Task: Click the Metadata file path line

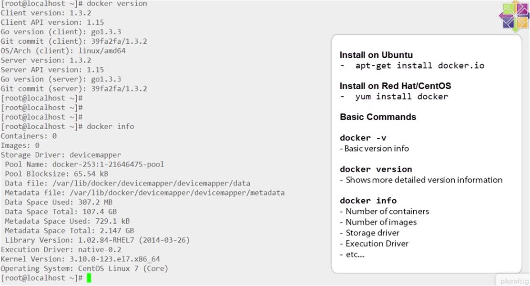Action: click(144, 193)
